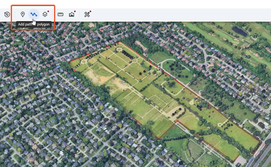Click the historical imagery clock icon
Image resolution: width=271 pixels, height=167 pixels.
[x=7, y=15]
